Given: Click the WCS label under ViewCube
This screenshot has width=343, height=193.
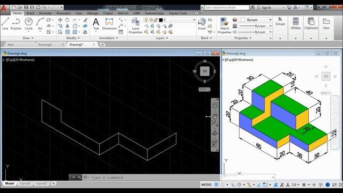Looking at the screenshot, I should click(204, 90).
